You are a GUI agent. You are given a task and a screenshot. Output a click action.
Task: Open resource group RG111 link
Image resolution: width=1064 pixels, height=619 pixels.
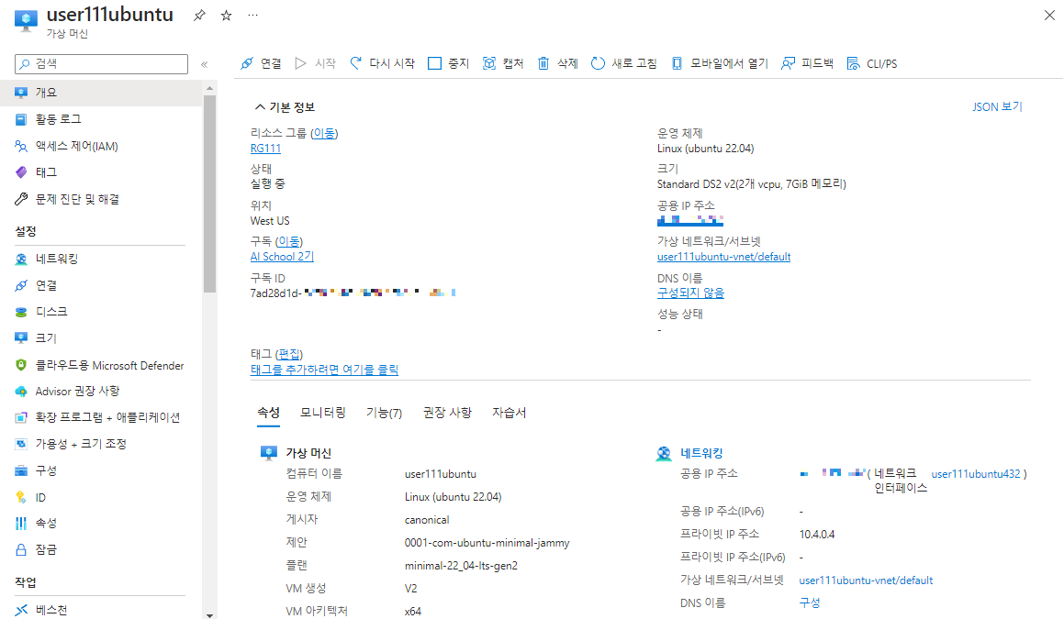(x=265, y=149)
